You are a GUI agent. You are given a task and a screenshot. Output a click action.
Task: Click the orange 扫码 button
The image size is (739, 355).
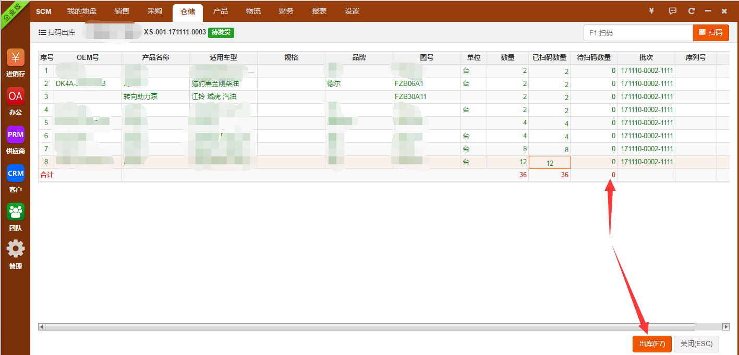tap(710, 32)
